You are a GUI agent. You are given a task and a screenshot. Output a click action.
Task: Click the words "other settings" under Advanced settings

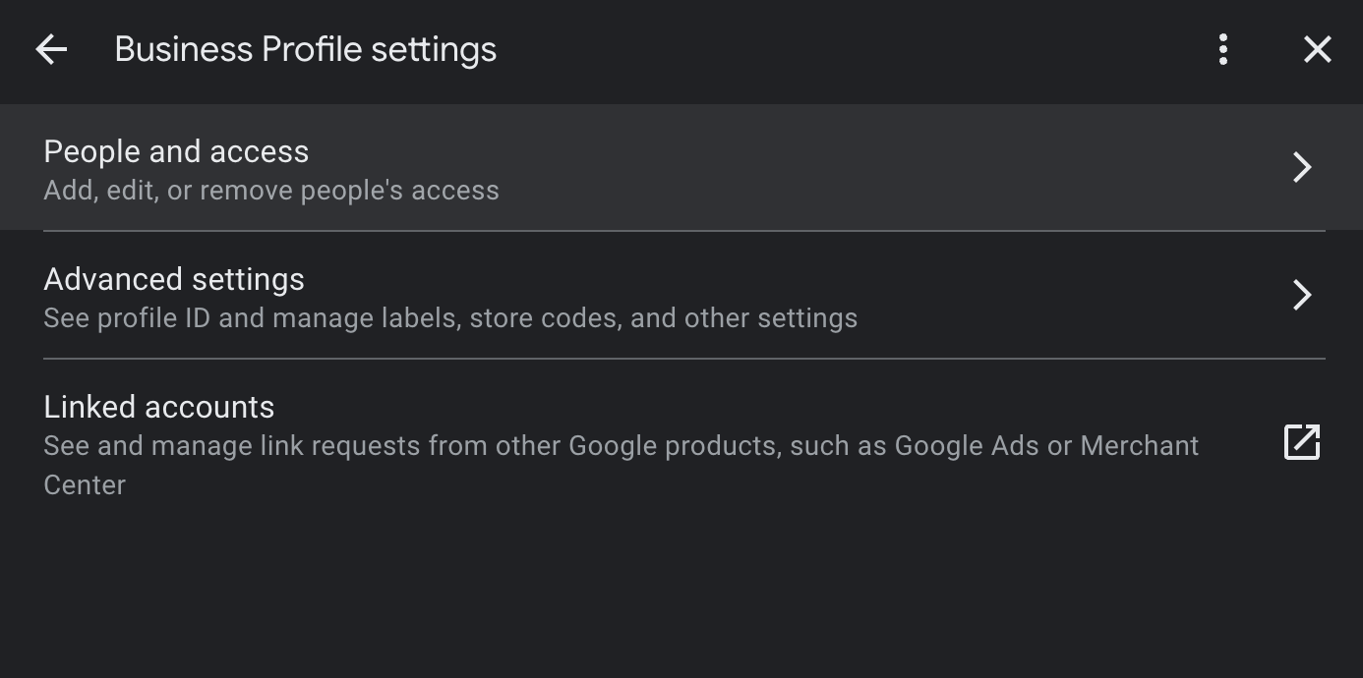tap(770, 318)
